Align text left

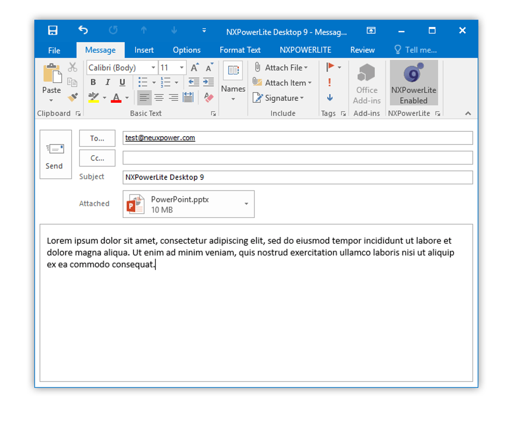point(145,97)
